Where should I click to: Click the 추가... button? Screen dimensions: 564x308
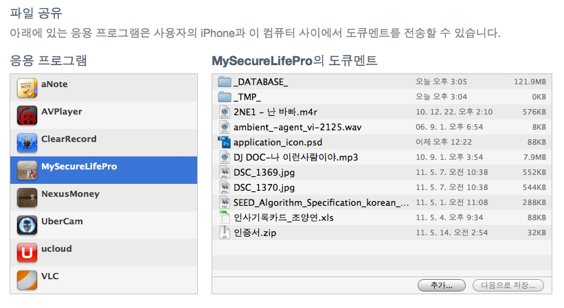tap(442, 286)
